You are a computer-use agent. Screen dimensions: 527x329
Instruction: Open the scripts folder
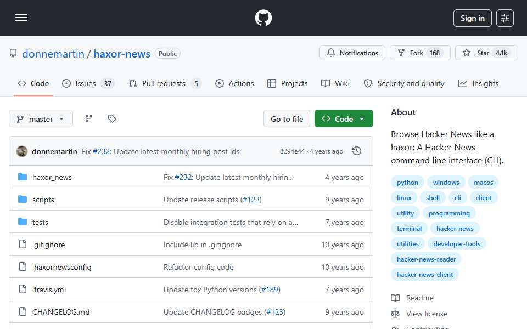pos(43,200)
